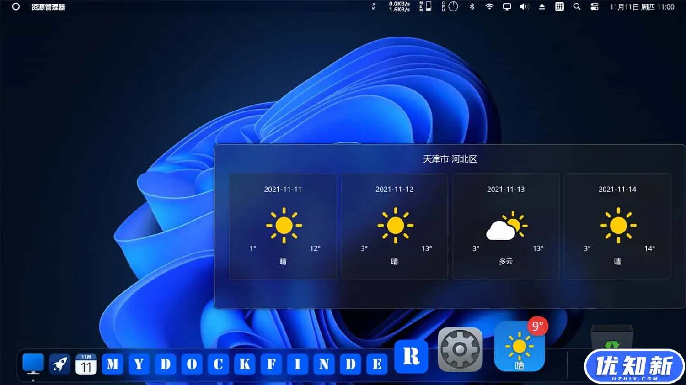The height and width of the screenshot is (385, 686).
Task: Open the 资源管理器 menu in the menu bar
Action: click(48, 7)
